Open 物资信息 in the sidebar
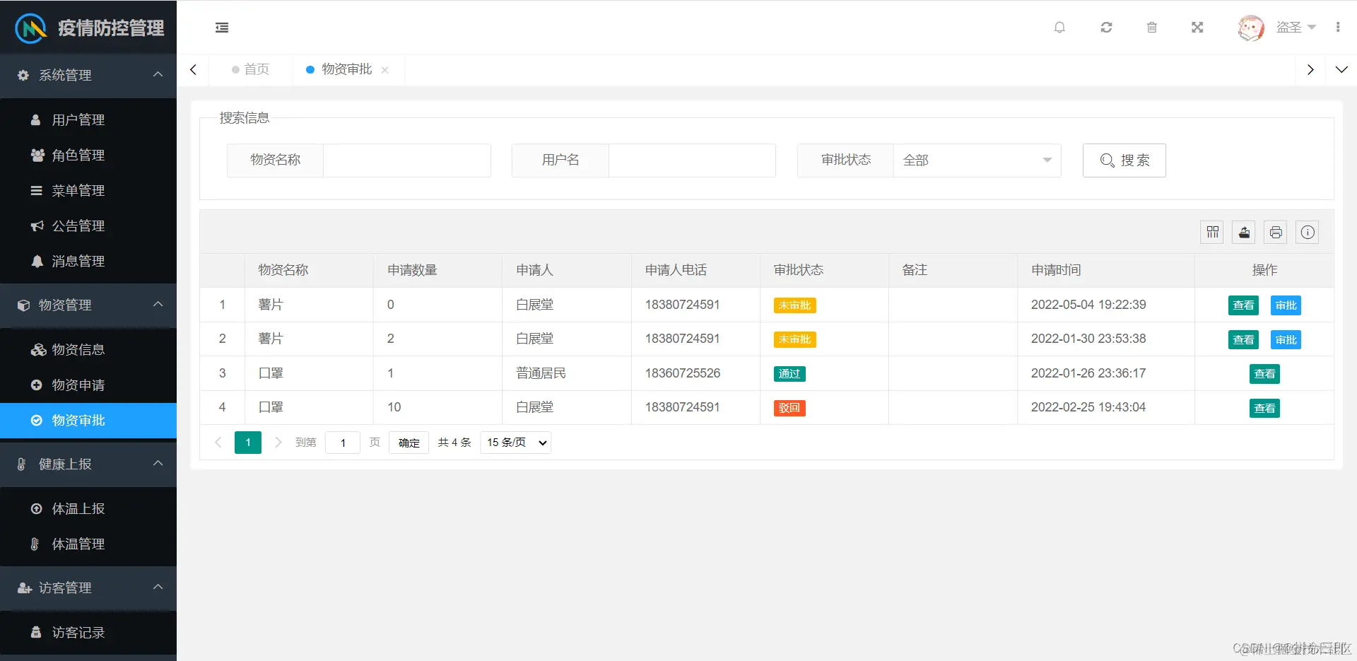Image resolution: width=1357 pixels, height=661 pixels. click(88, 350)
